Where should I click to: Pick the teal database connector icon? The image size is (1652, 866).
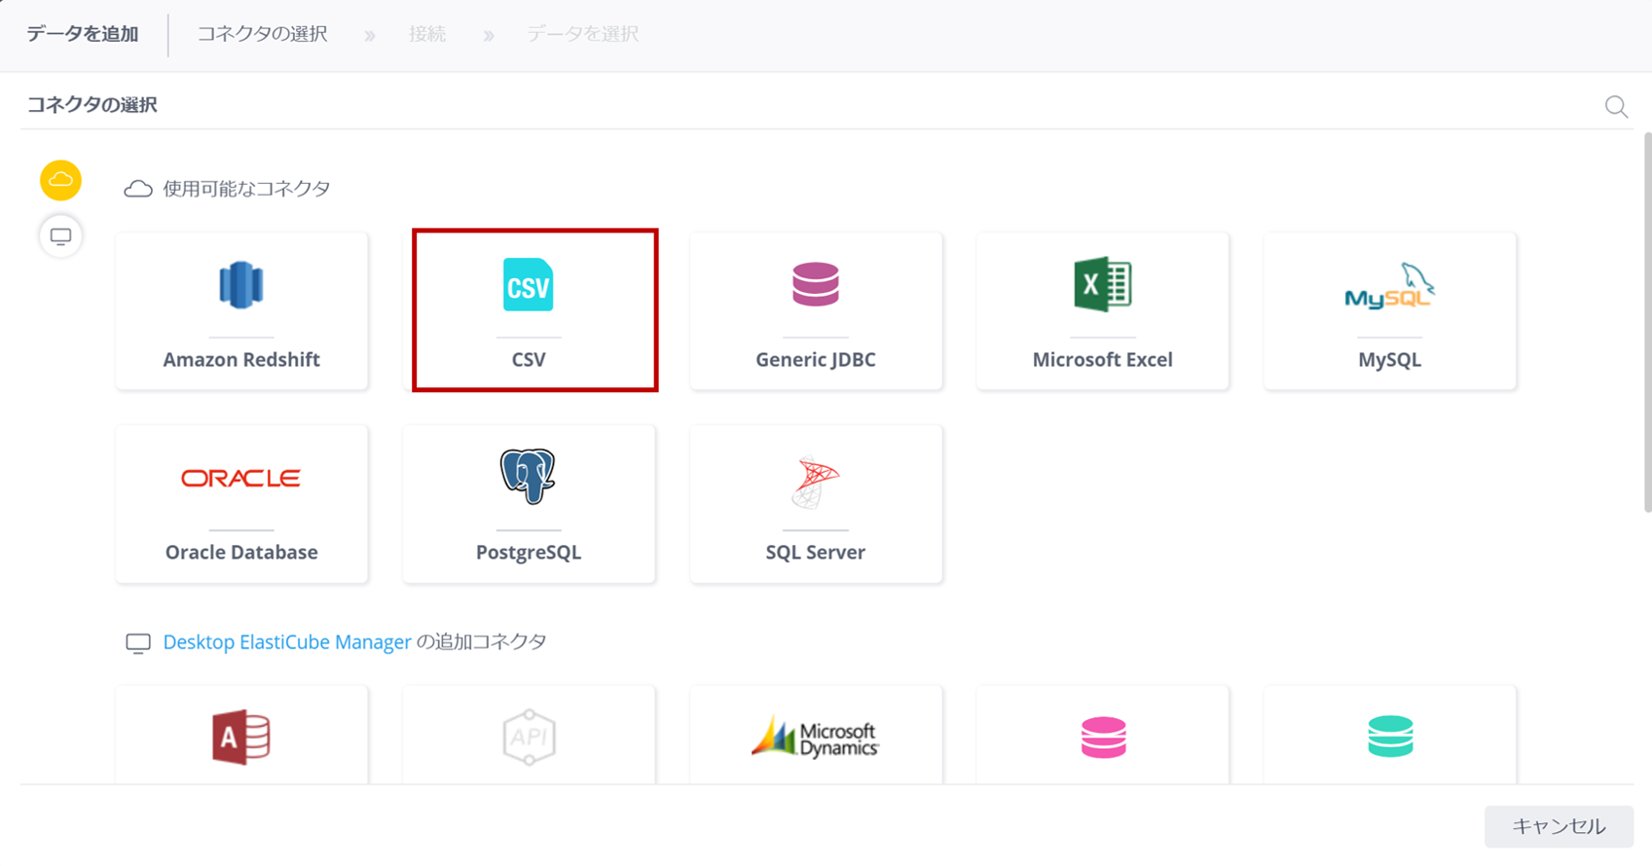[x=1390, y=737]
